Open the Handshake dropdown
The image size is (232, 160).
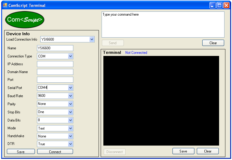coord(70,136)
